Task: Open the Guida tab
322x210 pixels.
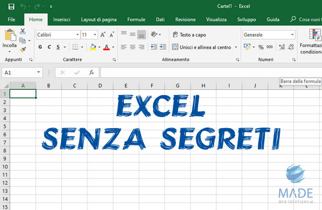Action: coord(273,19)
